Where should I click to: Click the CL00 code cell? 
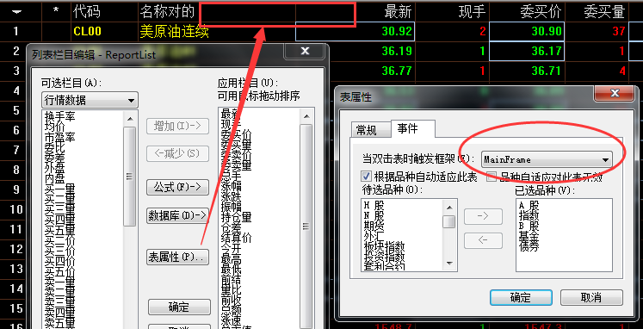click(x=87, y=31)
